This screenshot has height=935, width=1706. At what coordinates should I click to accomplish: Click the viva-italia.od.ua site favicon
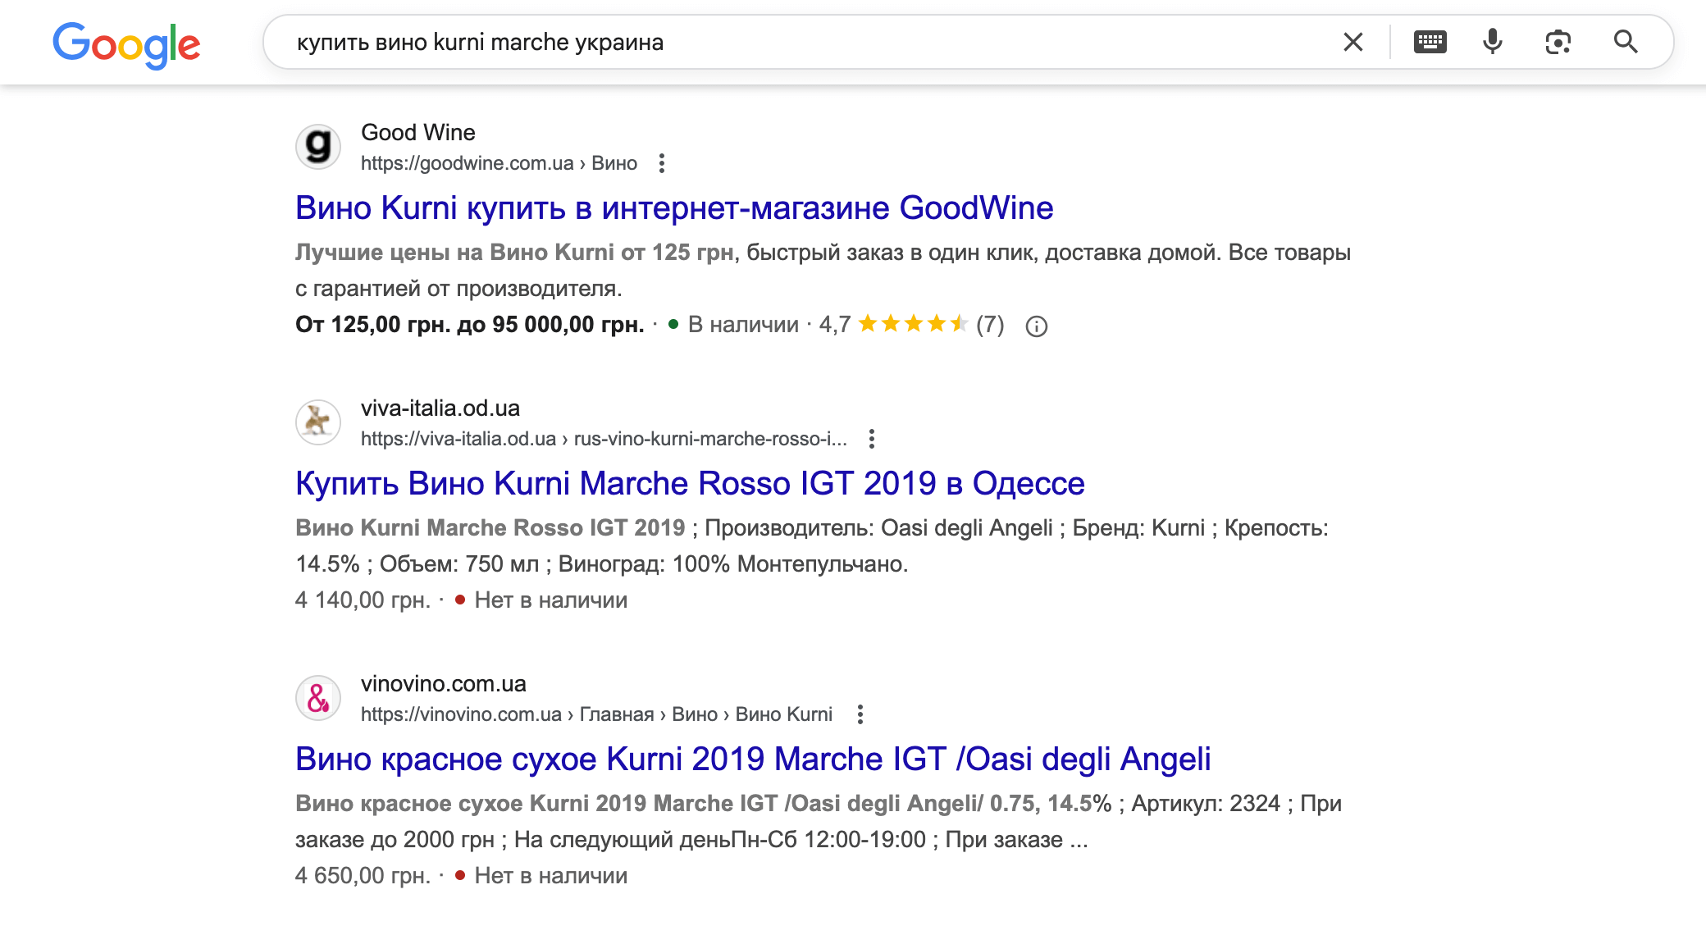[x=318, y=422]
